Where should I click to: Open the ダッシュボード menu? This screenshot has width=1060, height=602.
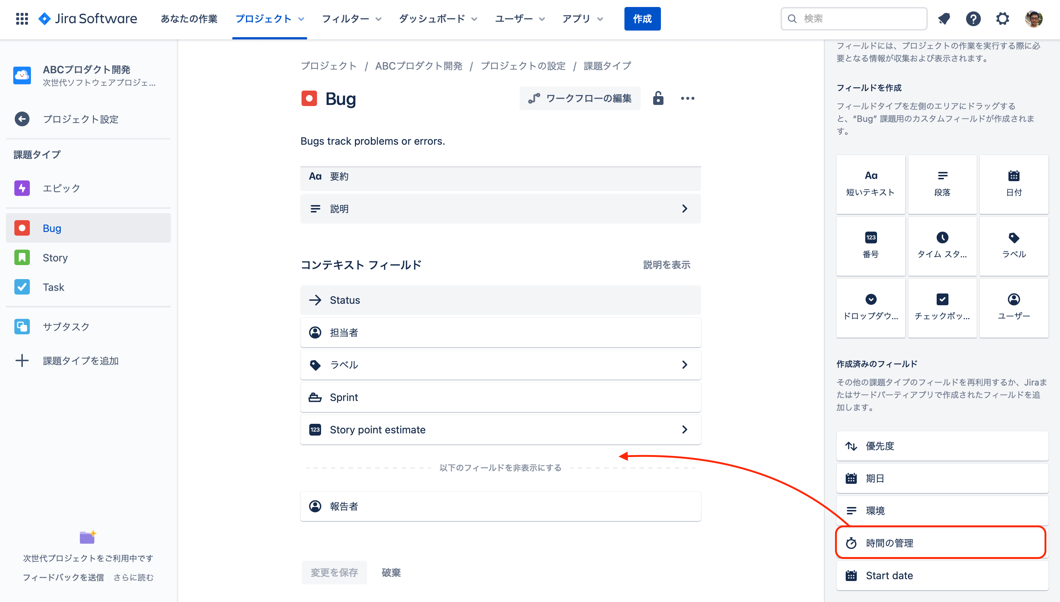tap(438, 19)
